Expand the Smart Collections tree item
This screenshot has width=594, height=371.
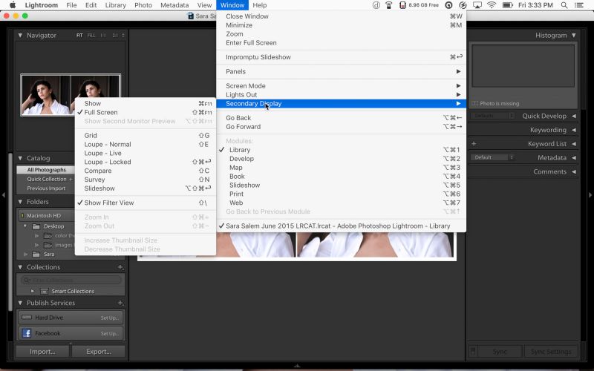[x=33, y=291]
